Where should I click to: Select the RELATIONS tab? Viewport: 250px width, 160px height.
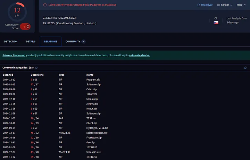tap(51, 41)
